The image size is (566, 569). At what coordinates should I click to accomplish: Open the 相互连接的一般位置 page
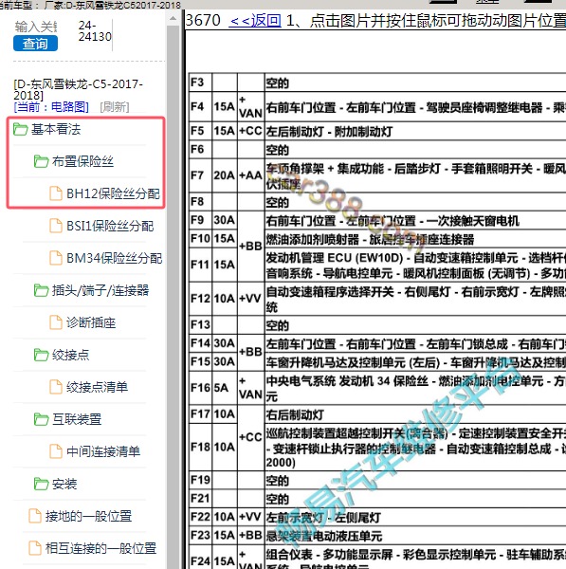click(x=100, y=548)
